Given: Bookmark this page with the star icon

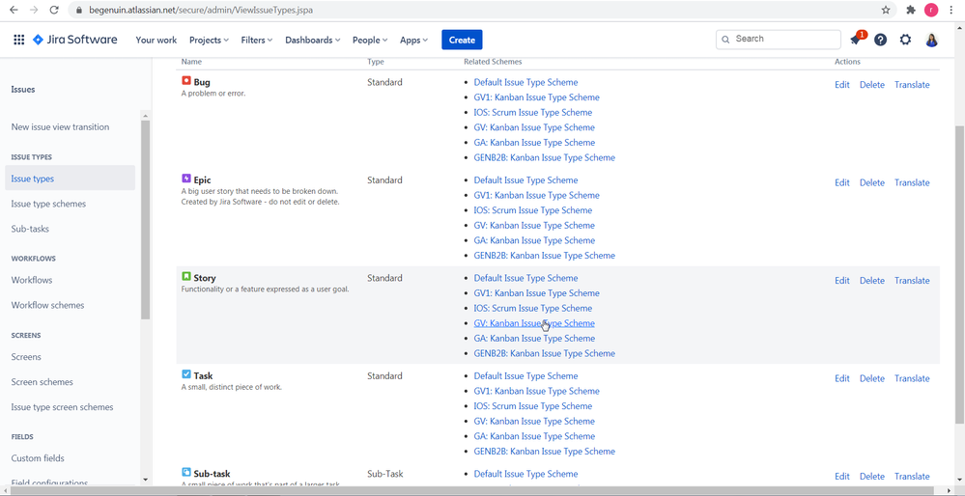Looking at the screenshot, I should point(886,10).
